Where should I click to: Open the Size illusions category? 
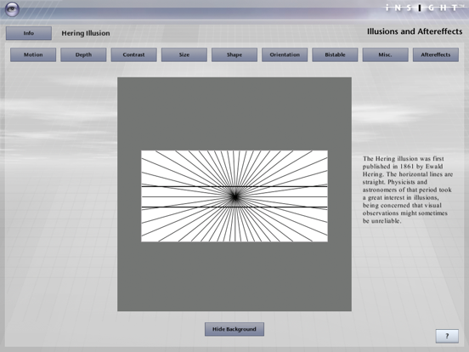click(x=184, y=54)
